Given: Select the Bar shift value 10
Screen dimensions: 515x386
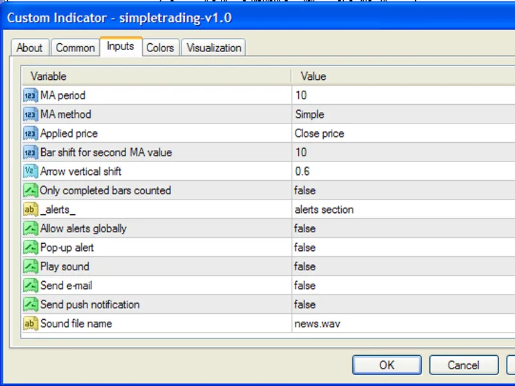Looking at the screenshot, I should (404, 152).
